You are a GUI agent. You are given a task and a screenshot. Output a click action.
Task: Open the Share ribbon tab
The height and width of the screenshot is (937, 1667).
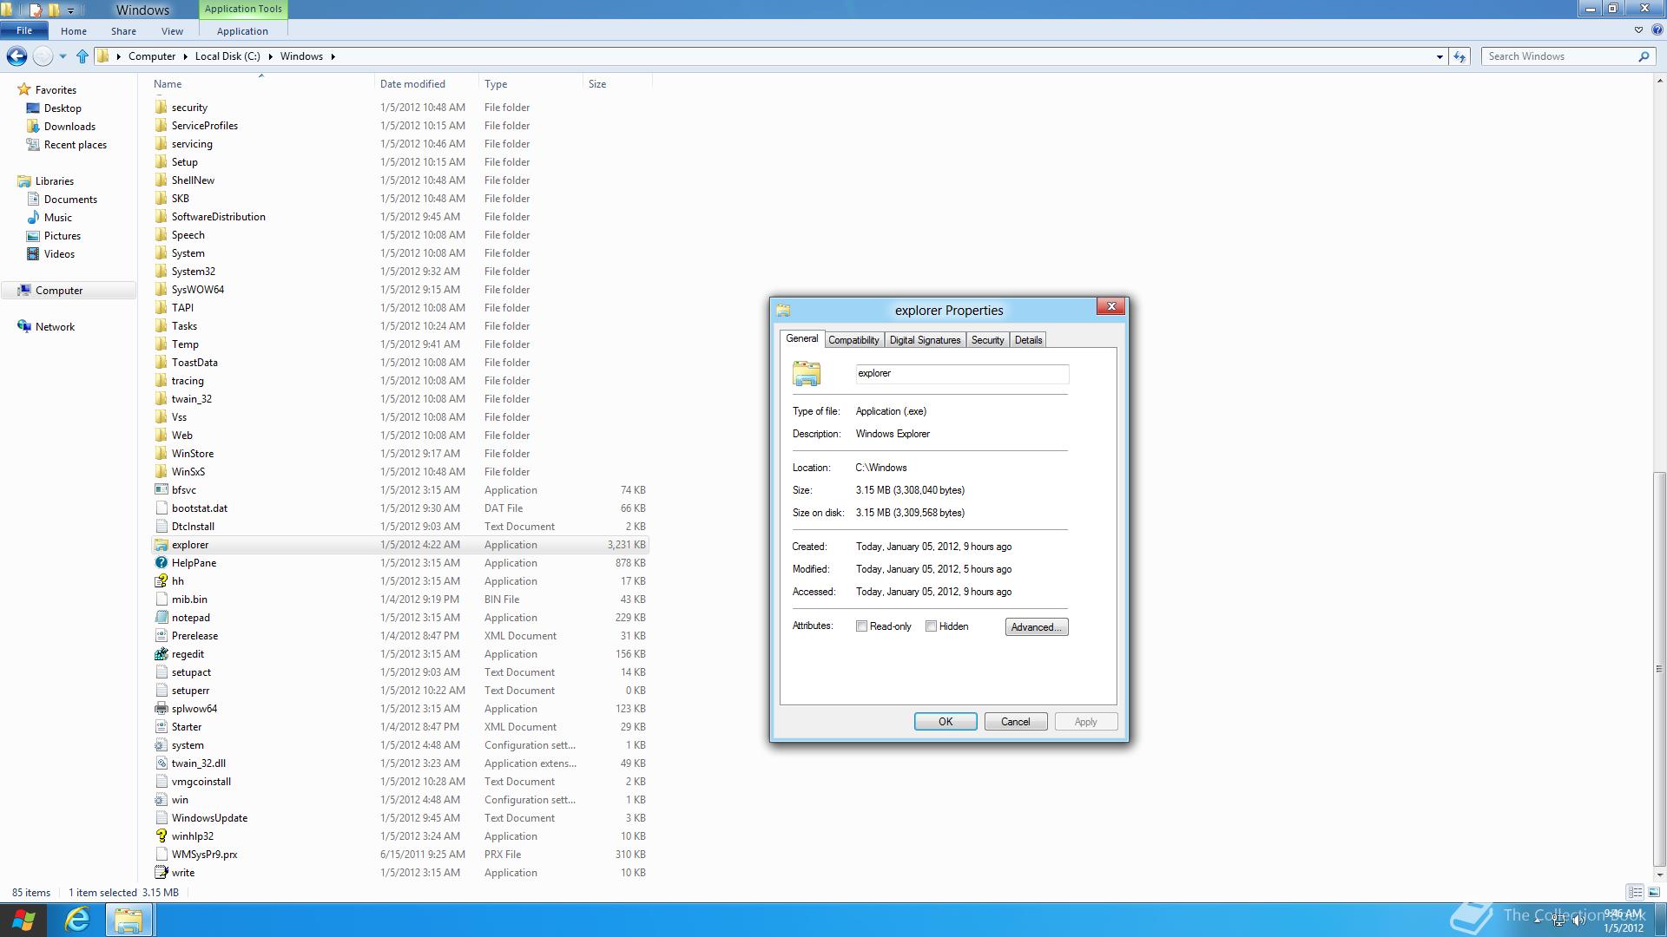(x=123, y=31)
